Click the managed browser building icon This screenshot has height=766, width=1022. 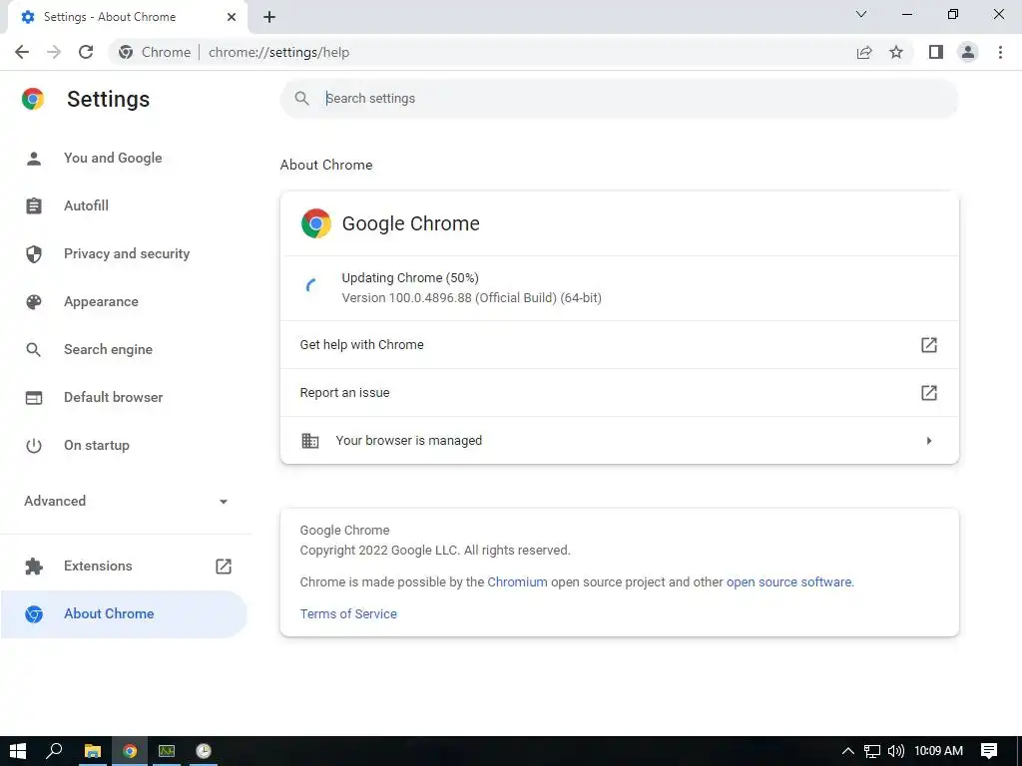(x=310, y=441)
